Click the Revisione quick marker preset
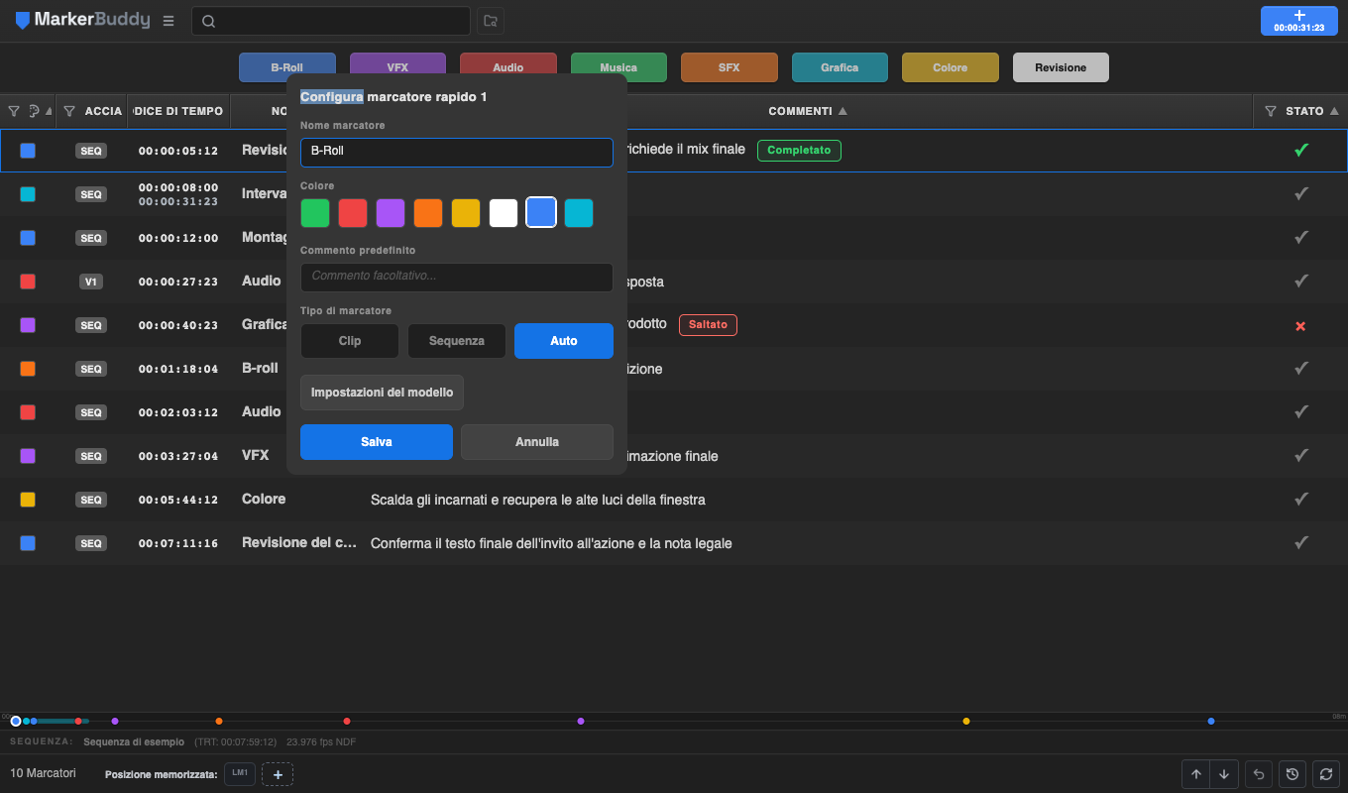 [x=1061, y=67]
